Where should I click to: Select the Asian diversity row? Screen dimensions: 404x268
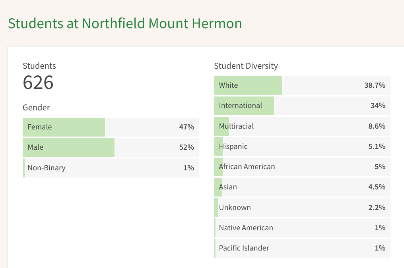302,187
